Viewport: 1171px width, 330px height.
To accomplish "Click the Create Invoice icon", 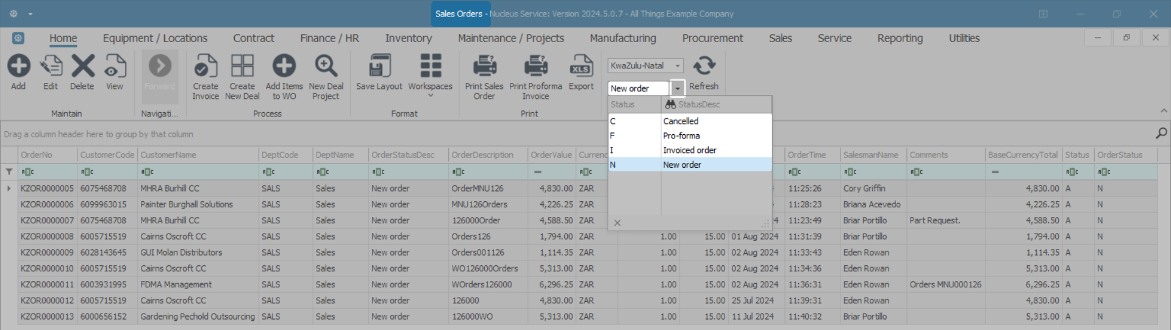I will [x=206, y=66].
